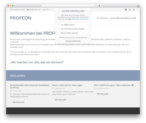Click the phone icon in top bar

pyautogui.click(x=11, y=10)
